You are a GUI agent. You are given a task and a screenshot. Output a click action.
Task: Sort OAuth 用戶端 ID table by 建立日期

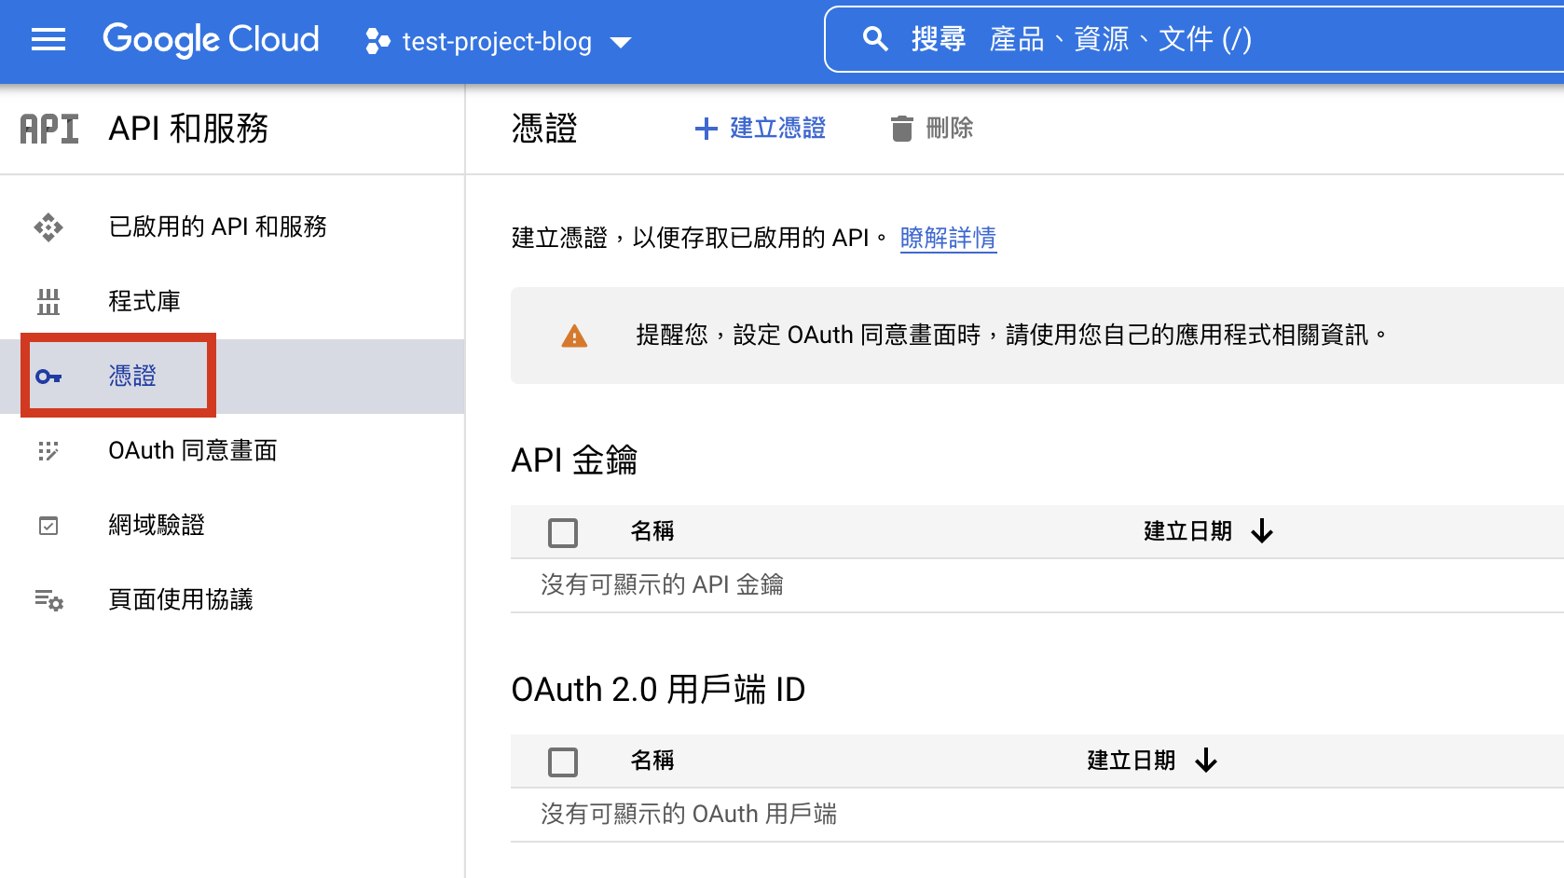(x=1151, y=761)
